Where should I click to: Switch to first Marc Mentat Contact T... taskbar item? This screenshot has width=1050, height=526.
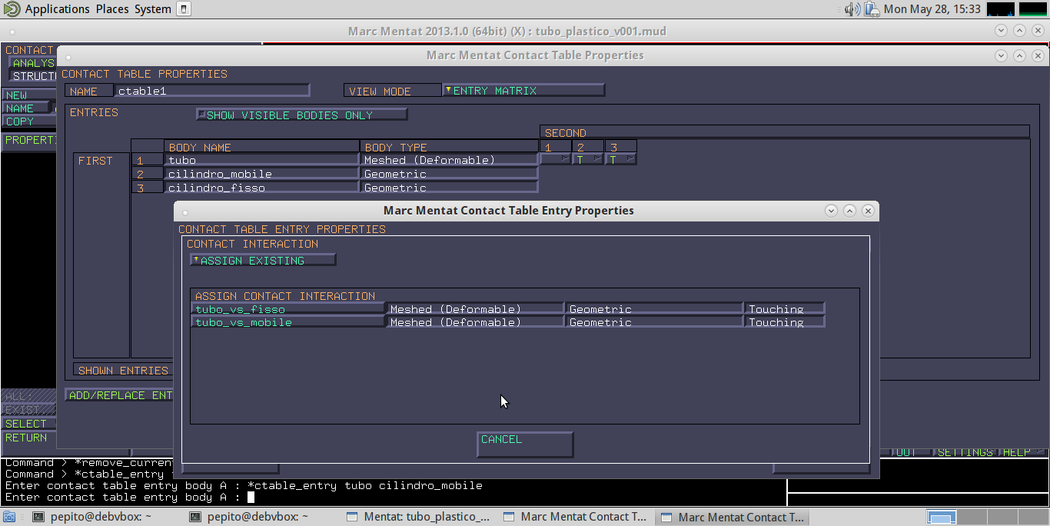577,518
